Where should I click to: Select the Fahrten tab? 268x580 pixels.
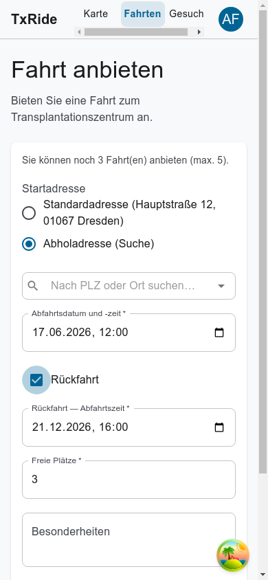pyautogui.click(x=143, y=14)
